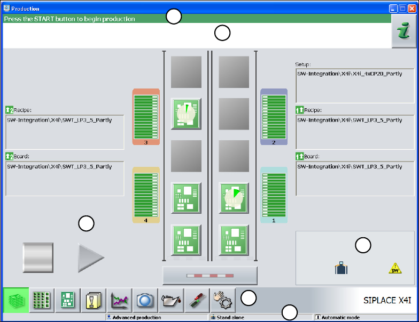
Task: Click the right Board field
Action: click(355, 179)
